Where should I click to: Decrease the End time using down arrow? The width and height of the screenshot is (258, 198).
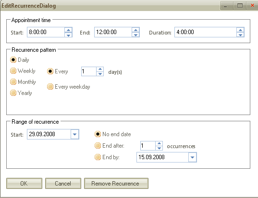pyautogui.click(x=135, y=35)
